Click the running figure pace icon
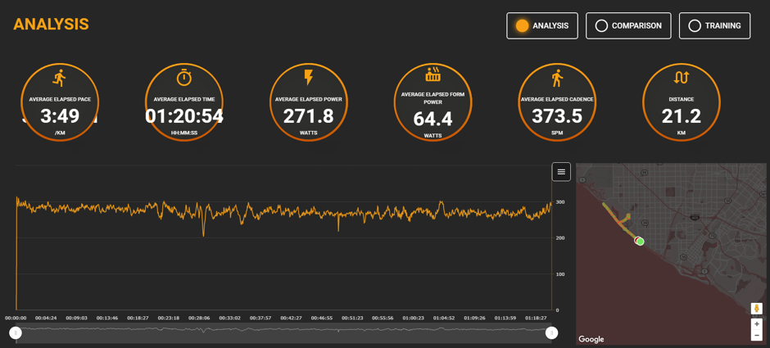Image resolution: width=770 pixels, height=348 pixels. click(60, 79)
